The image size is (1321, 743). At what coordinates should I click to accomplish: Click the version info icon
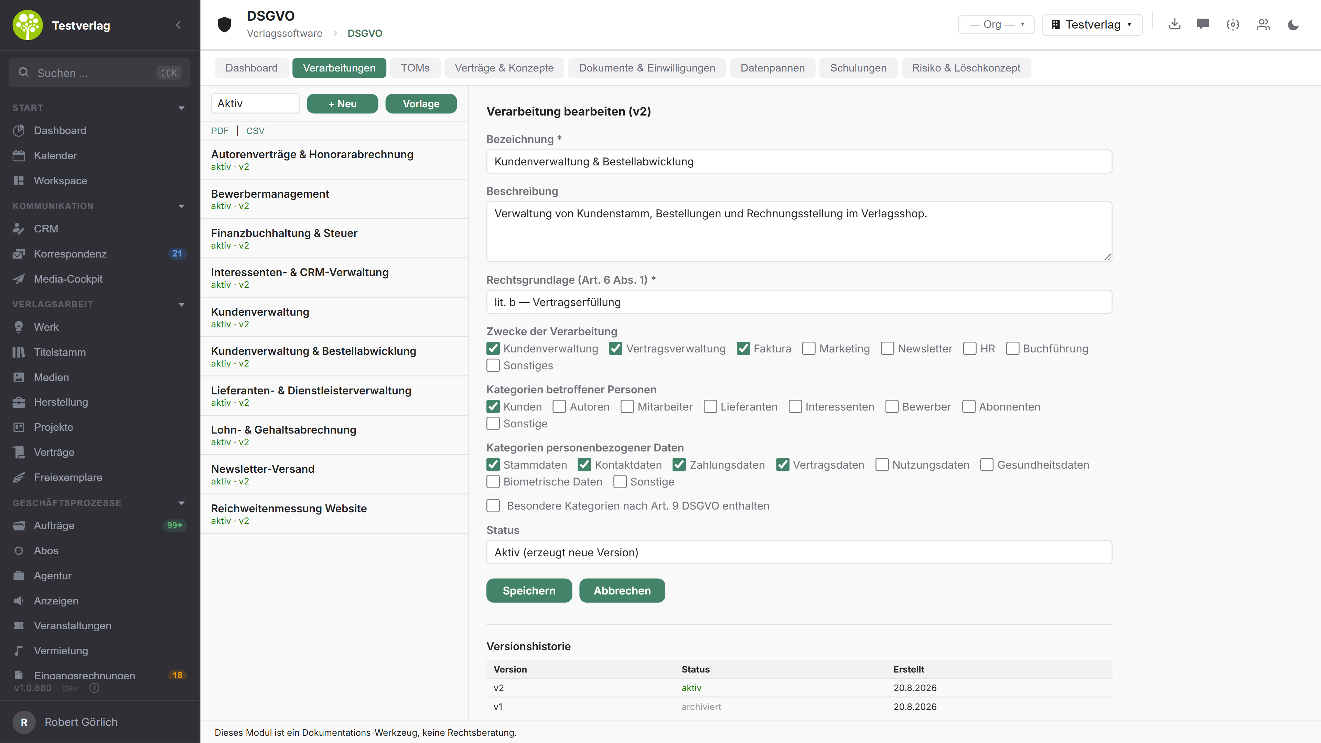tap(94, 688)
